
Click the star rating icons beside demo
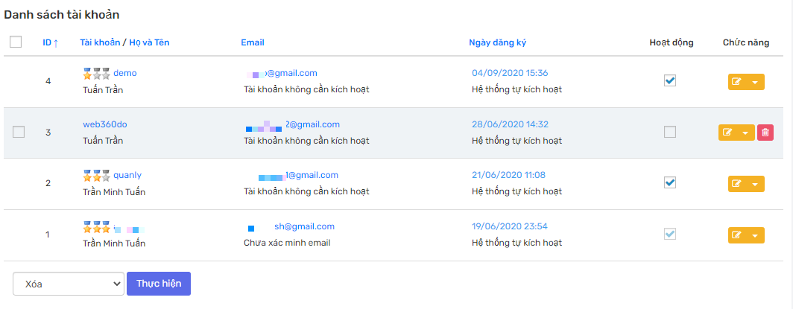coord(97,74)
